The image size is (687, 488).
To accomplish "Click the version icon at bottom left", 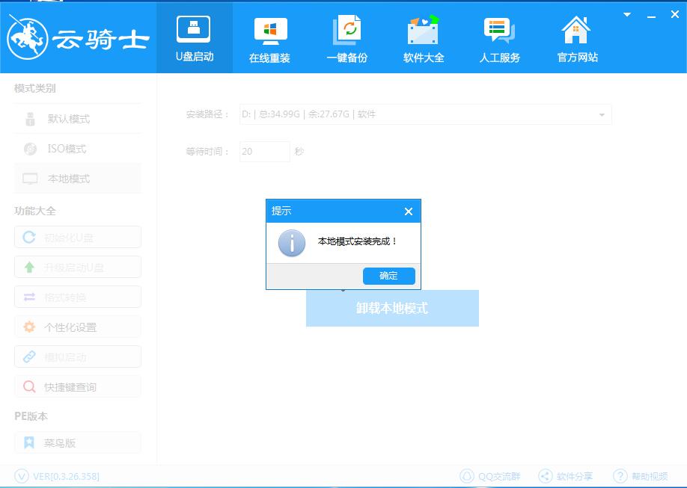I will coord(22,476).
